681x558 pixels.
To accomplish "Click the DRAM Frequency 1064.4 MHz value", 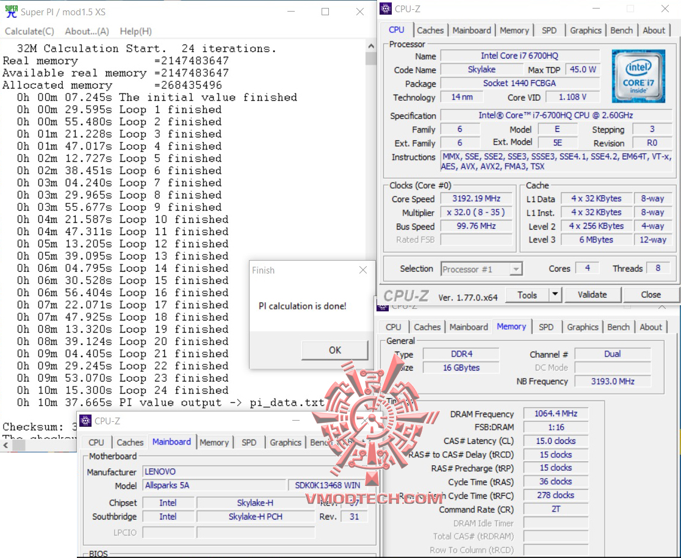I will point(555,414).
